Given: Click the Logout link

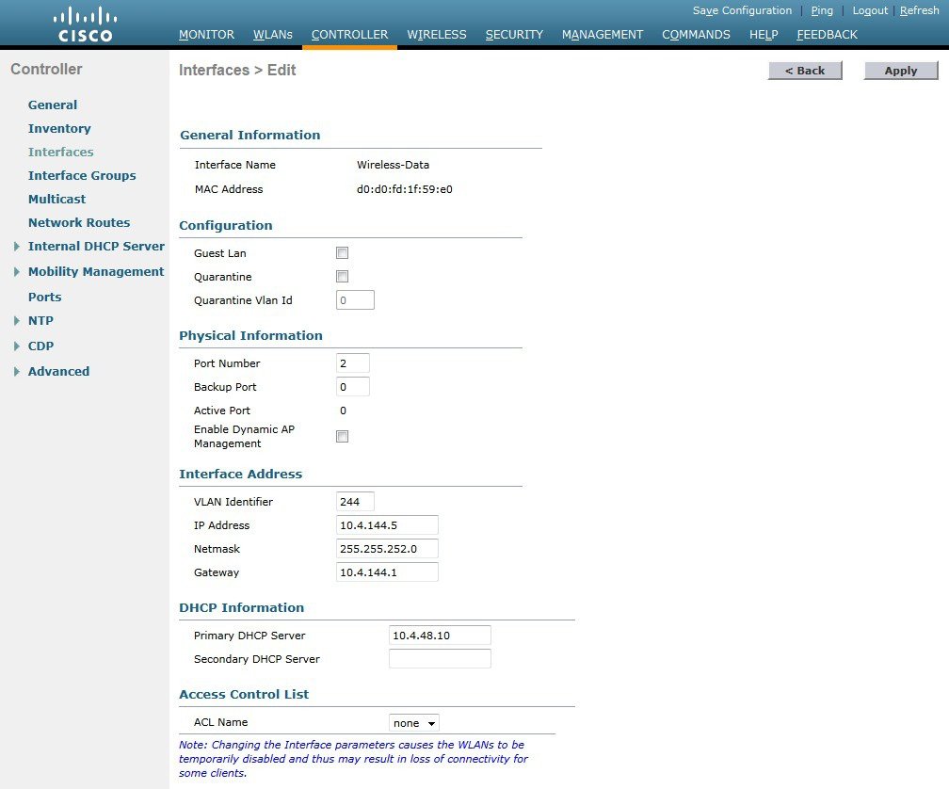Looking at the screenshot, I should [869, 10].
